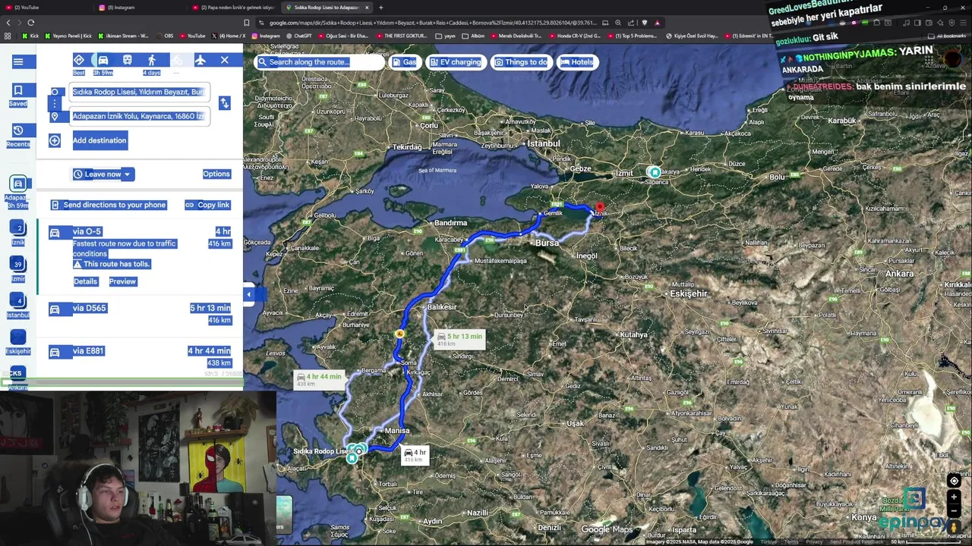Select the Flights travel mode

point(200,60)
